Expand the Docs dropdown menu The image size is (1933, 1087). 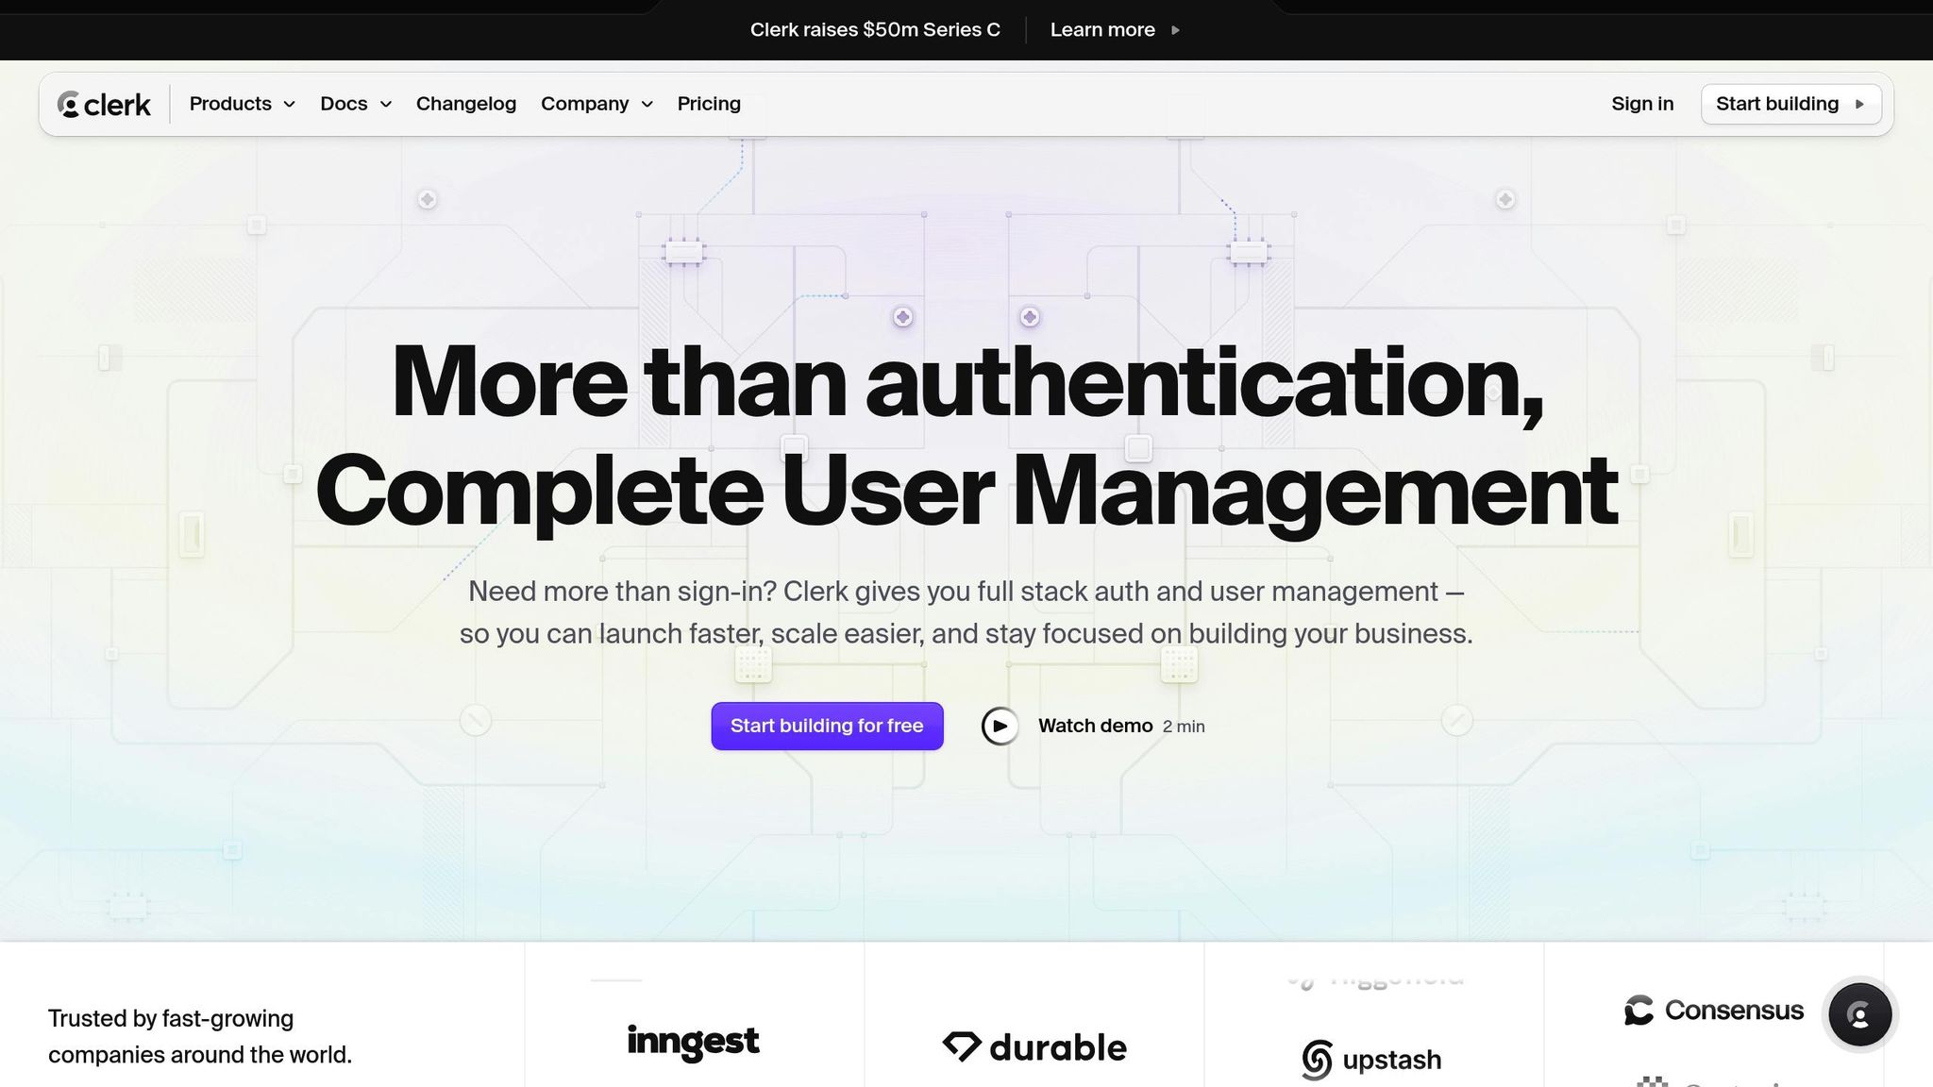tap(355, 105)
